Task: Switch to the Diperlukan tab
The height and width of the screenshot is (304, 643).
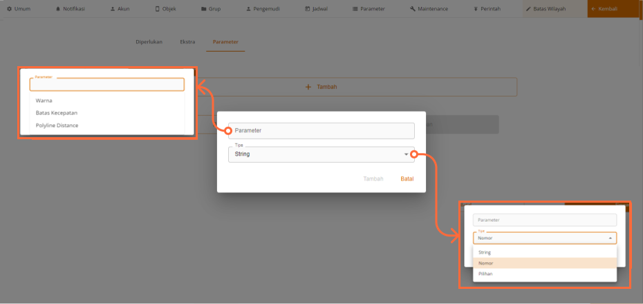Action: pos(149,42)
